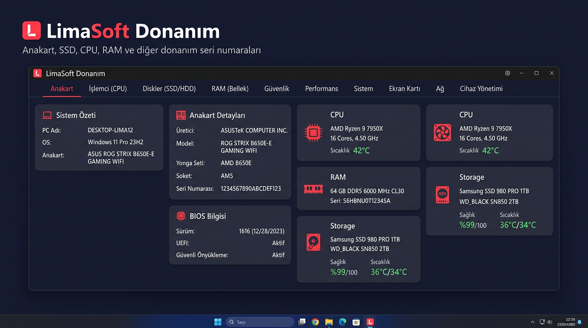Screen dimensions: 588x328
Task: Select the laptop icon beside Sistem Özeti
Action: point(47,115)
